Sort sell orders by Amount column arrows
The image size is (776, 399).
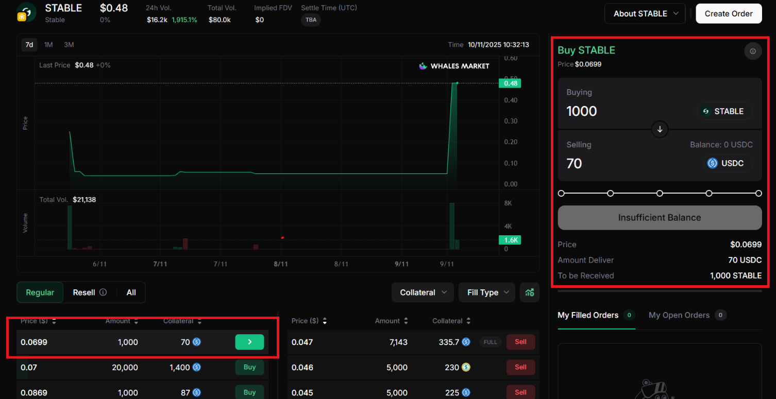point(406,321)
